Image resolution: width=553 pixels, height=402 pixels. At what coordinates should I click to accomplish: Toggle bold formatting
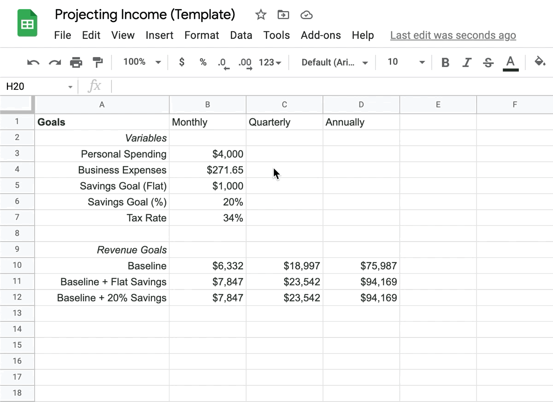point(445,62)
